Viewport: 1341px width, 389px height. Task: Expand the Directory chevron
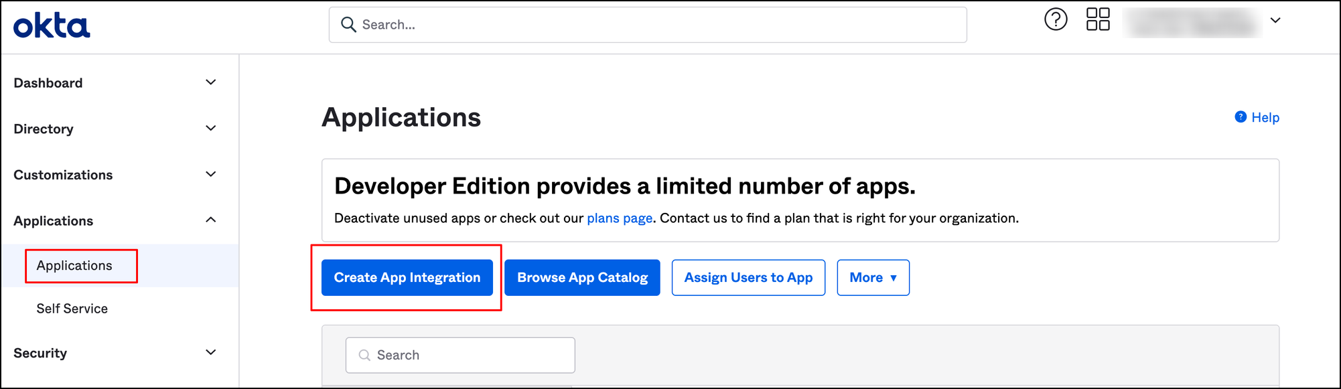210,128
